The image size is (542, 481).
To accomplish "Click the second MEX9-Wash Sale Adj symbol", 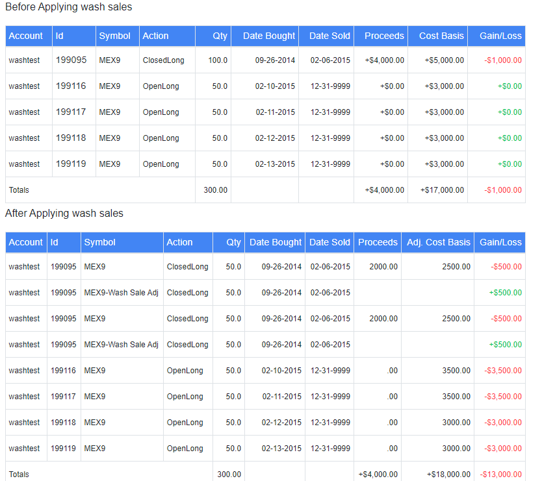I will [x=122, y=345].
